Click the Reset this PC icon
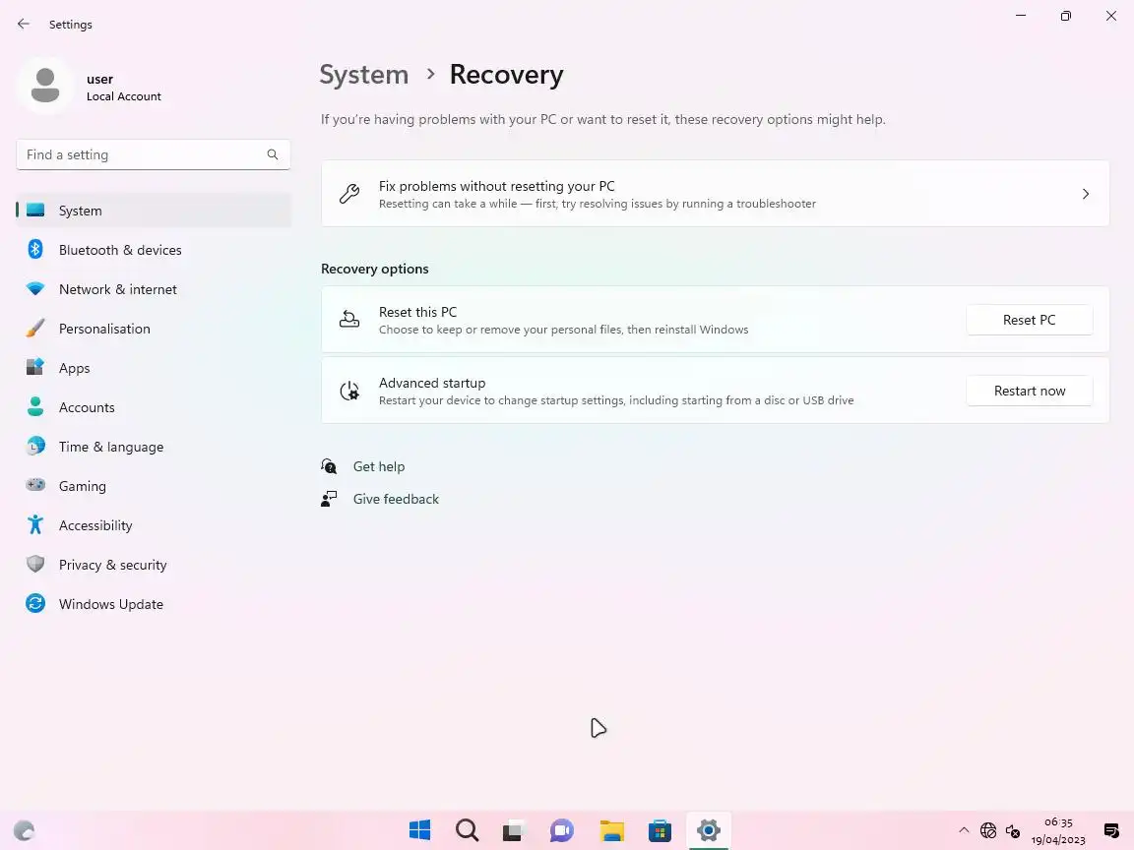 click(x=349, y=320)
